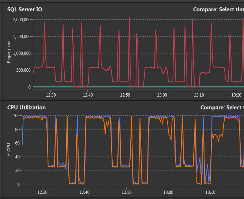This screenshot has height=199, width=244.
Task: Click the 2,000,000 y-axis label
Action: (x=22, y=20)
